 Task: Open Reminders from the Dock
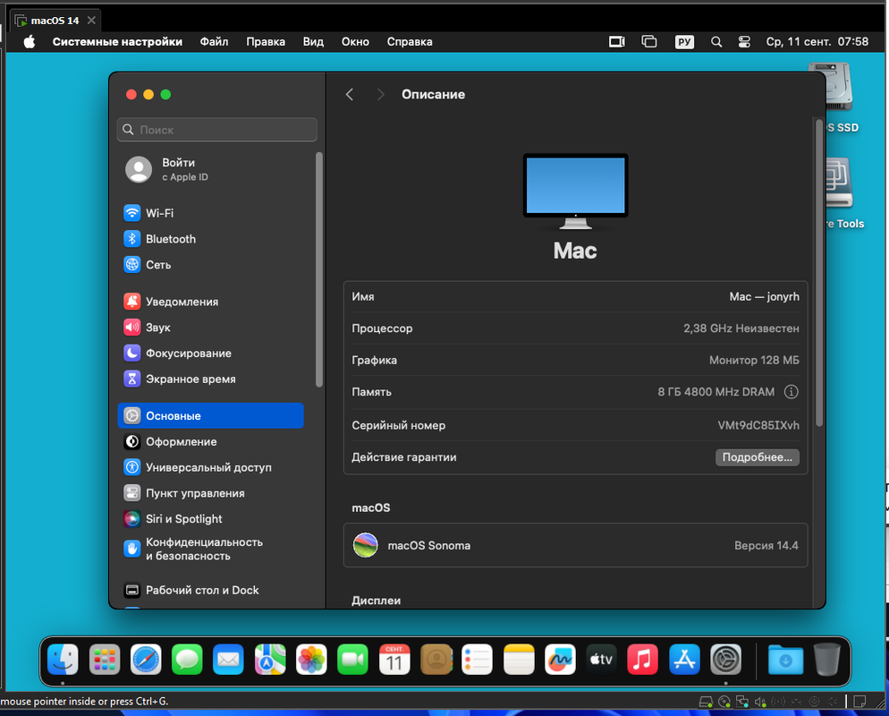tap(478, 660)
